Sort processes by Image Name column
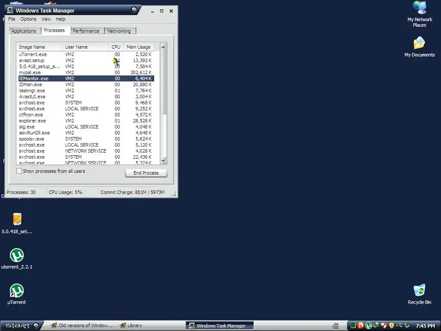The image size is (441, 331). pos(39,47)
